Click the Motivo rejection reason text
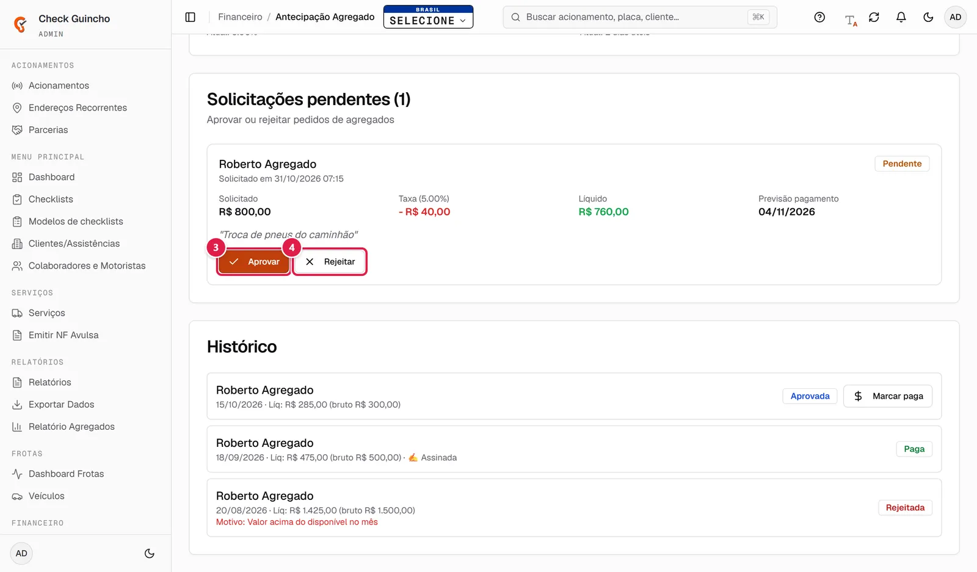This screenshot has height=572, width=977. 297,522
